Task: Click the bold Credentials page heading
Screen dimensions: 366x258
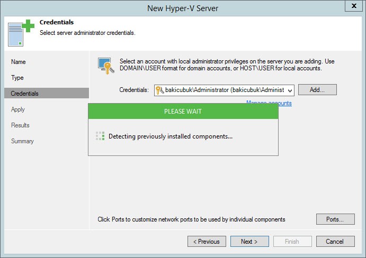Action: pos(57,22)
